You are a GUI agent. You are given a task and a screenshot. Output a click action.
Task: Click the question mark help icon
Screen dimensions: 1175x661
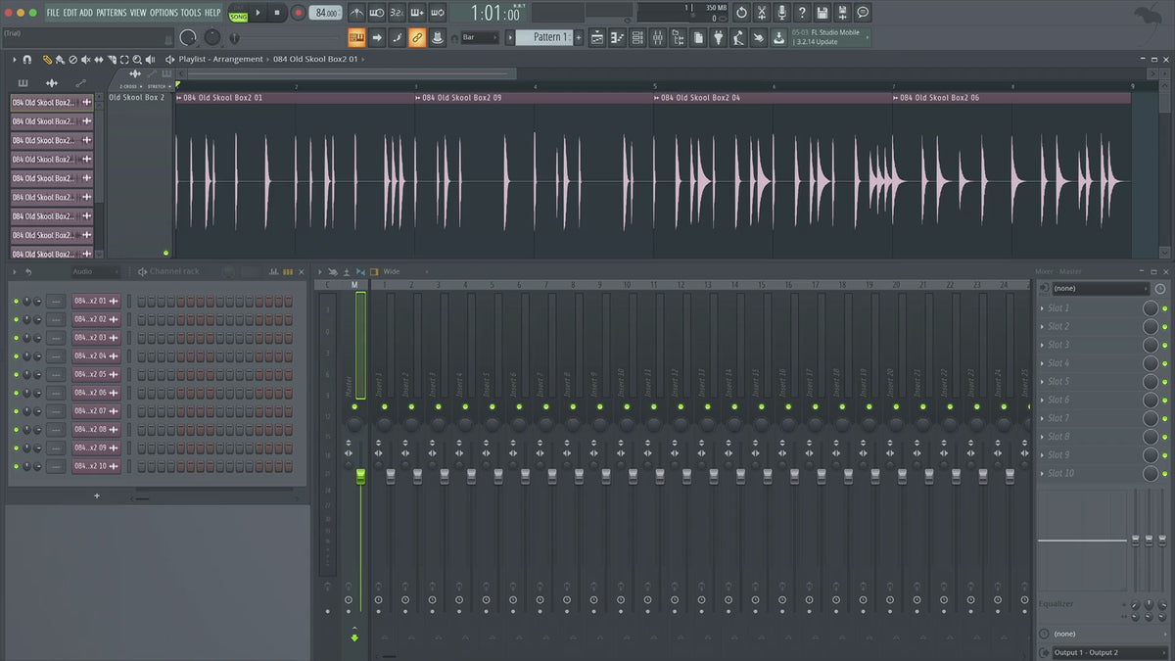coord(802,13)
